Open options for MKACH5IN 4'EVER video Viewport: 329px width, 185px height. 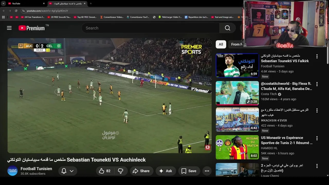pyautogui.click(x=317, y=110)
